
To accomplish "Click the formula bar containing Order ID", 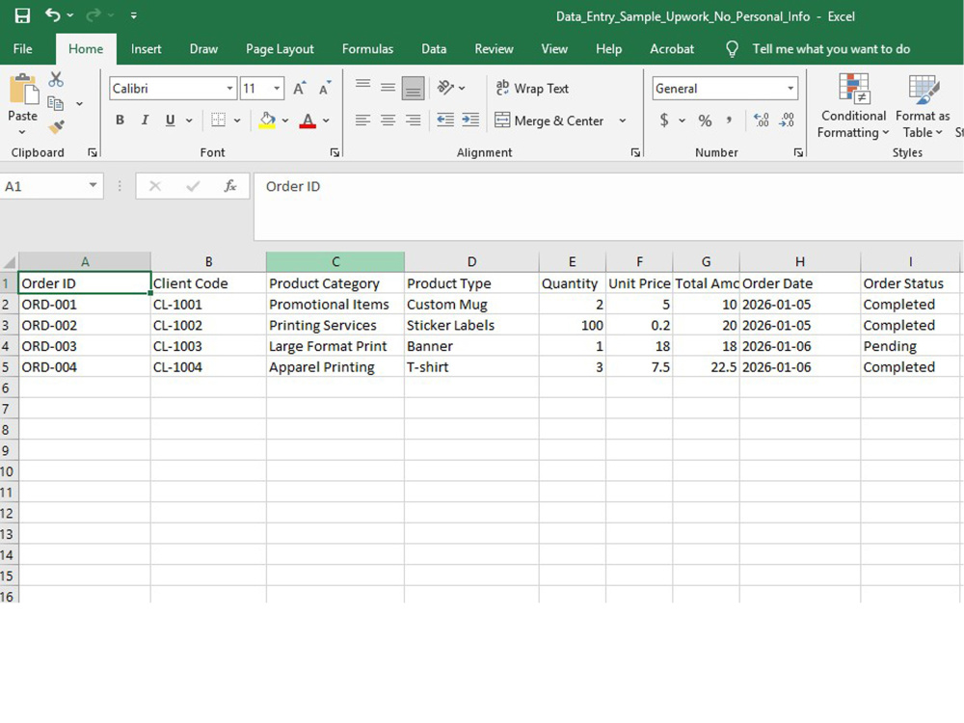I will coord(608,206).
